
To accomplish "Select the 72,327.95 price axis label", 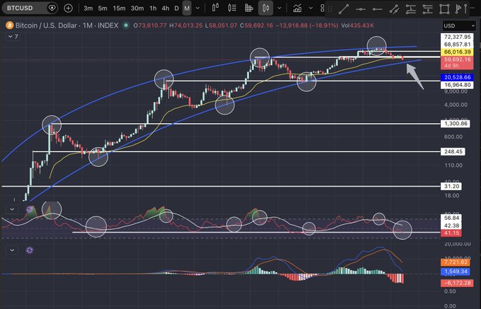I will 457,37.
